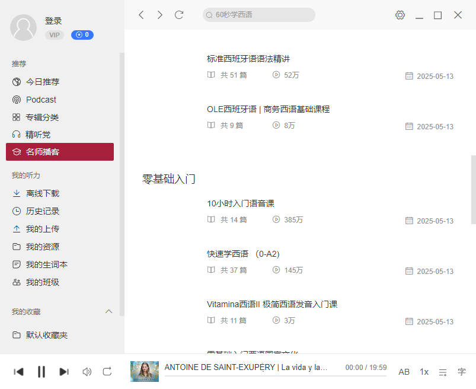Select the 名师播客 sidebar item
Image resolution: width=476 pixels, height=389 pixels.
pos(60,152)
